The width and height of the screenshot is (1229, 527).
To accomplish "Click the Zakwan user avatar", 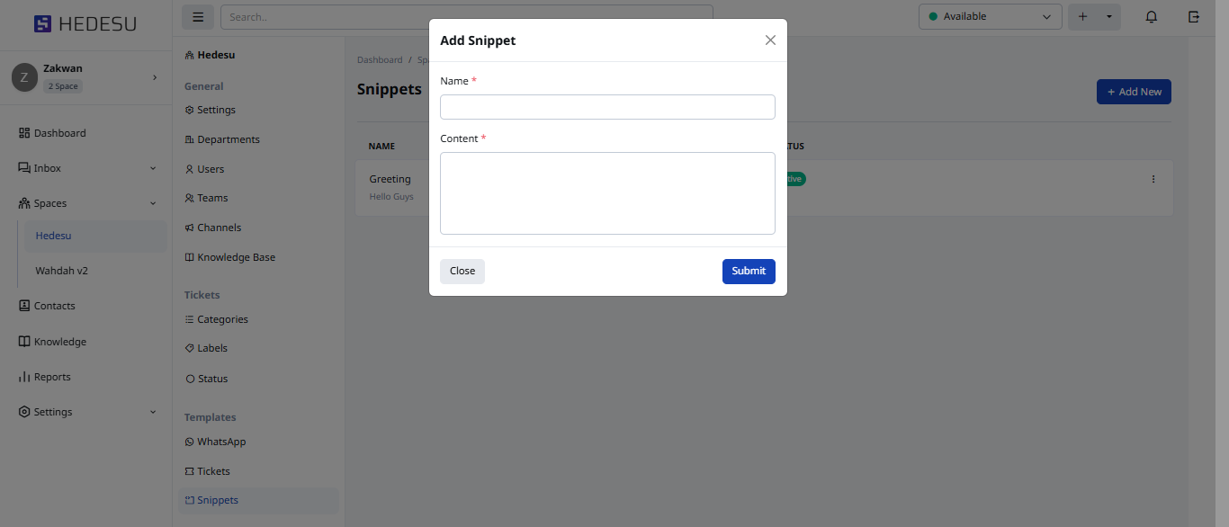I will click(24, 77).
